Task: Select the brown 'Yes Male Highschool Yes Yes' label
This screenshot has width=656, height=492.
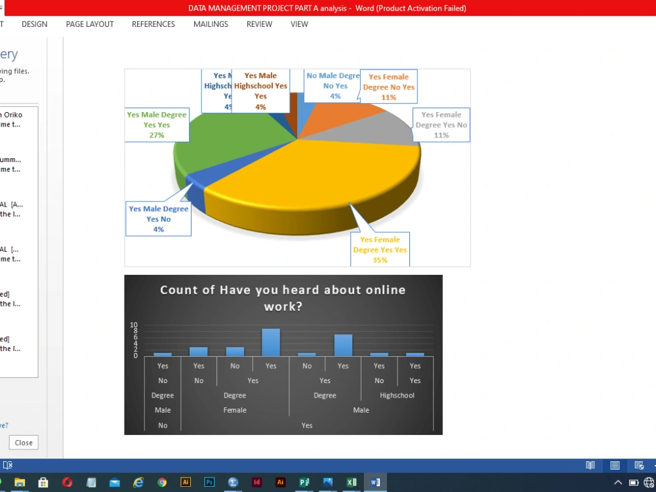Action: (260, 91)
